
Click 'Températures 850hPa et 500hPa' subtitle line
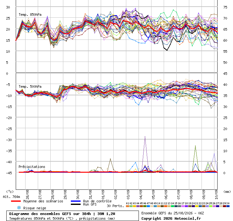(62, 218)
